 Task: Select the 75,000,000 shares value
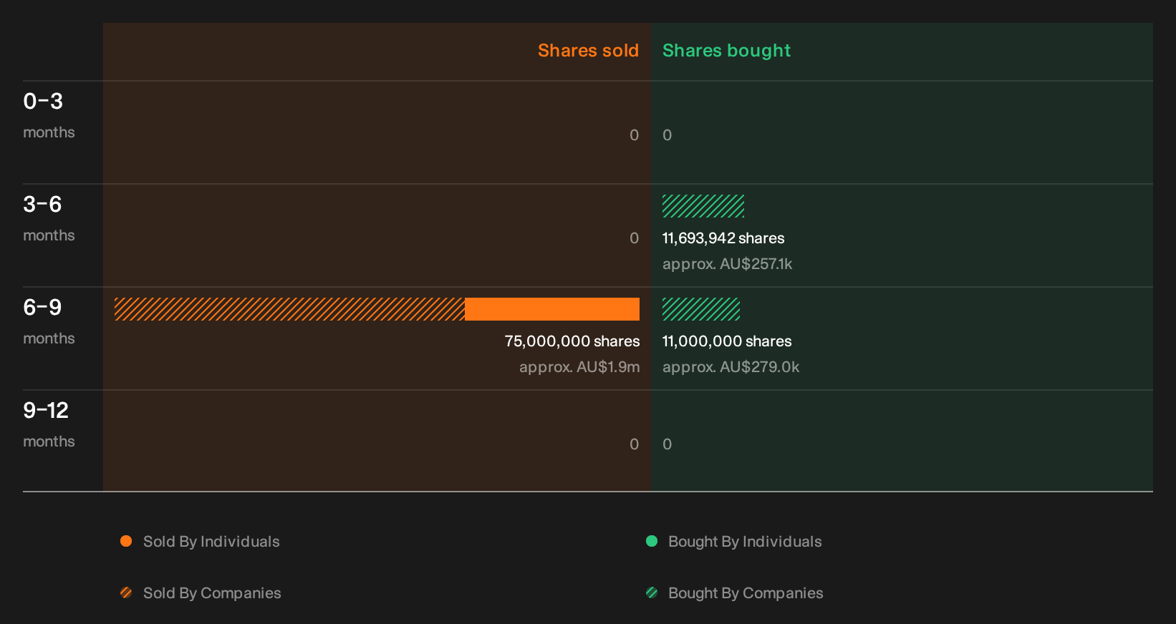(572, 341)
